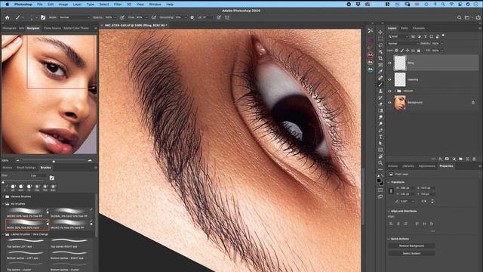Image resolution: width=483 pixels, height=272 pixels.
Task: Open brush settings panel icon in options bar
Action: pos(43,17)
